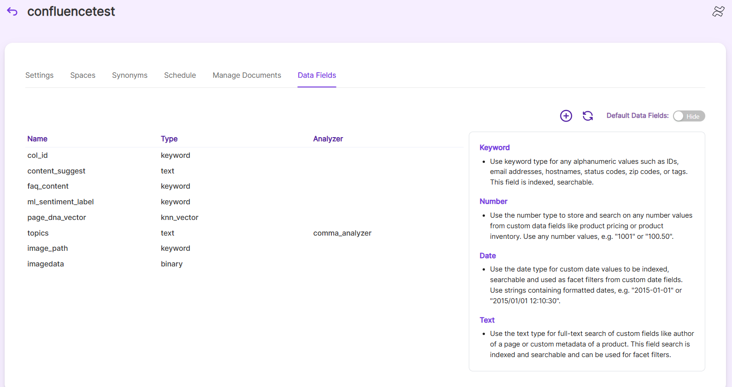Click the Number heading in help panel
The height and width of the screenshot is (387, 732).
[x=493, y=201]
